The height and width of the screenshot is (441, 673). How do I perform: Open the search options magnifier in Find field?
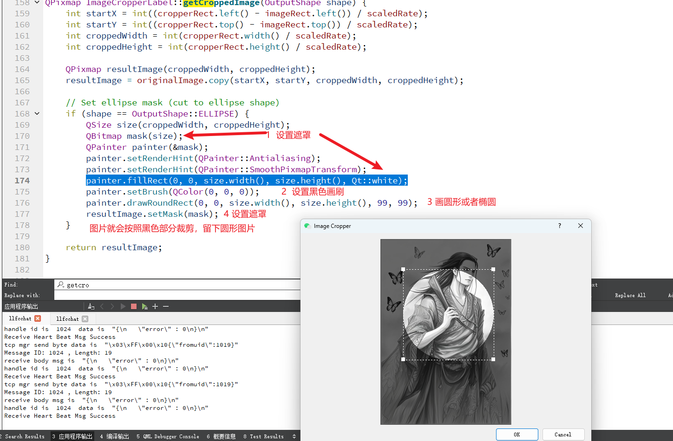[61, 285]
